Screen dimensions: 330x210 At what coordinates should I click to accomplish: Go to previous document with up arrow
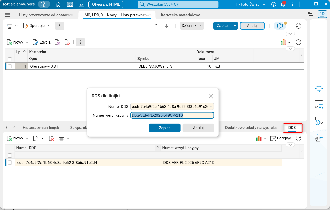tap(156, 26)
